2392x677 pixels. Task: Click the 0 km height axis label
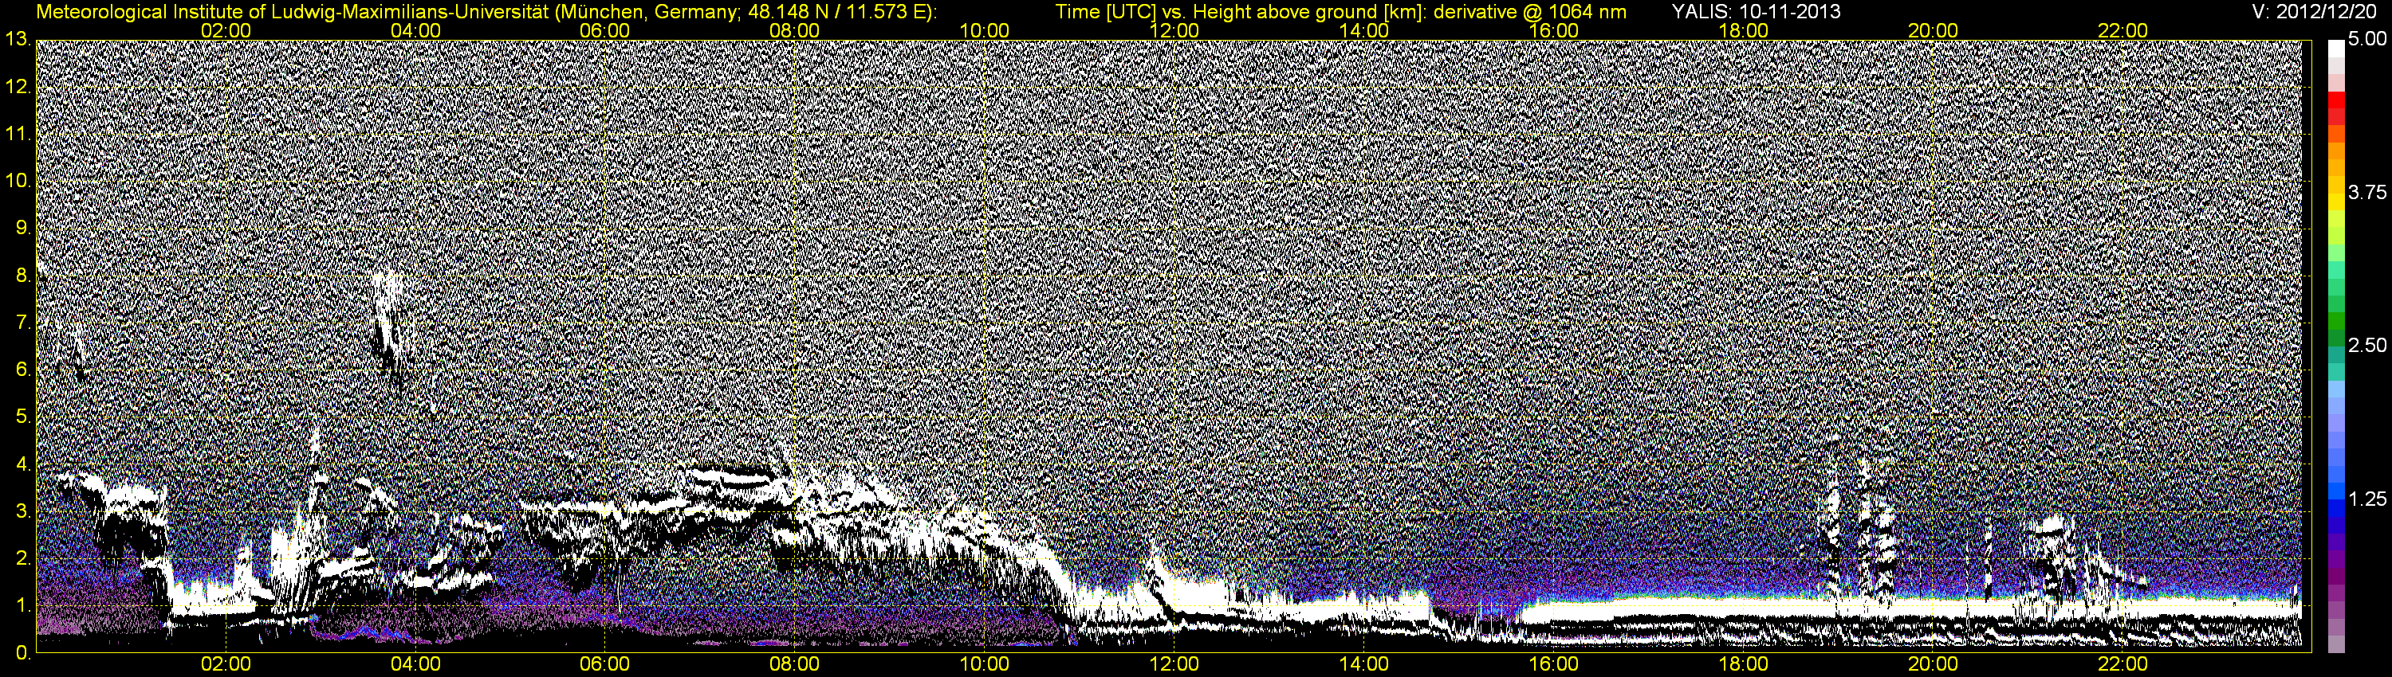23,653
